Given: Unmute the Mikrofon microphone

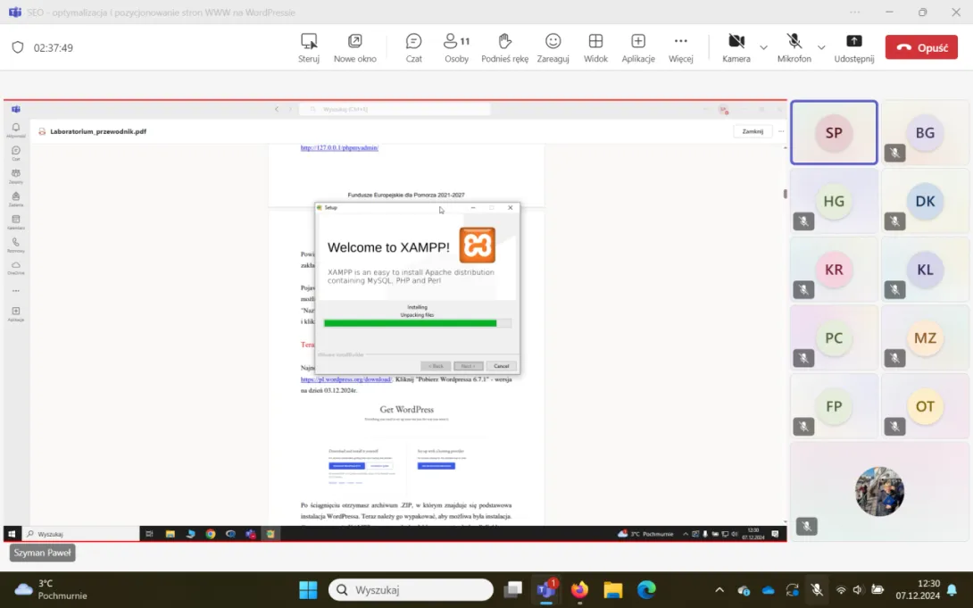Looking at the screenshot, I should pyautogui.click(x=794, y=47).
